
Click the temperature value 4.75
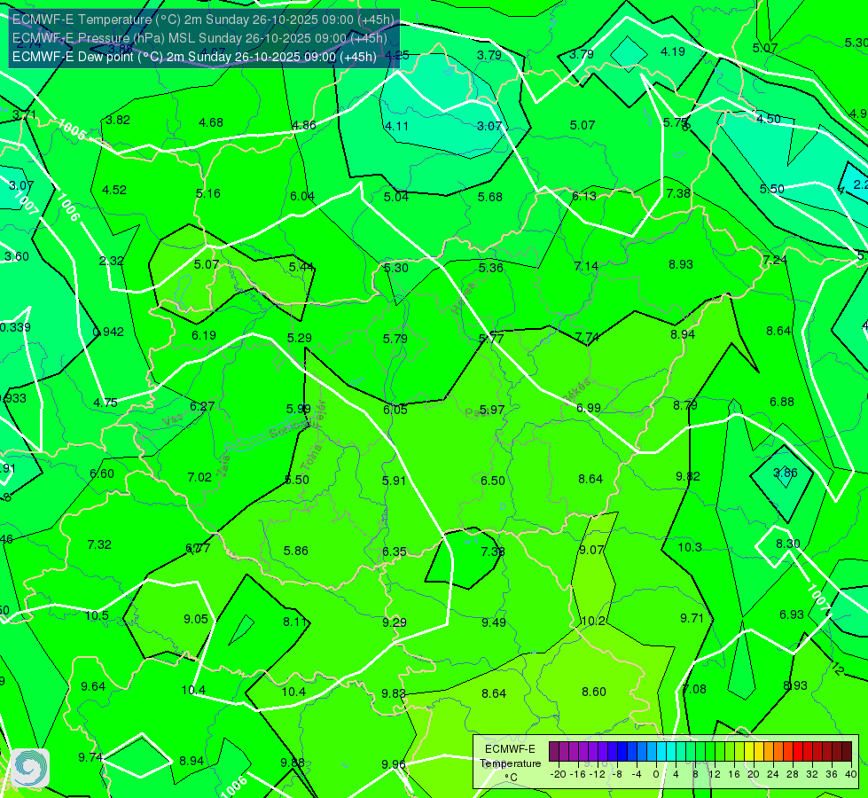(x=106, y=403)
